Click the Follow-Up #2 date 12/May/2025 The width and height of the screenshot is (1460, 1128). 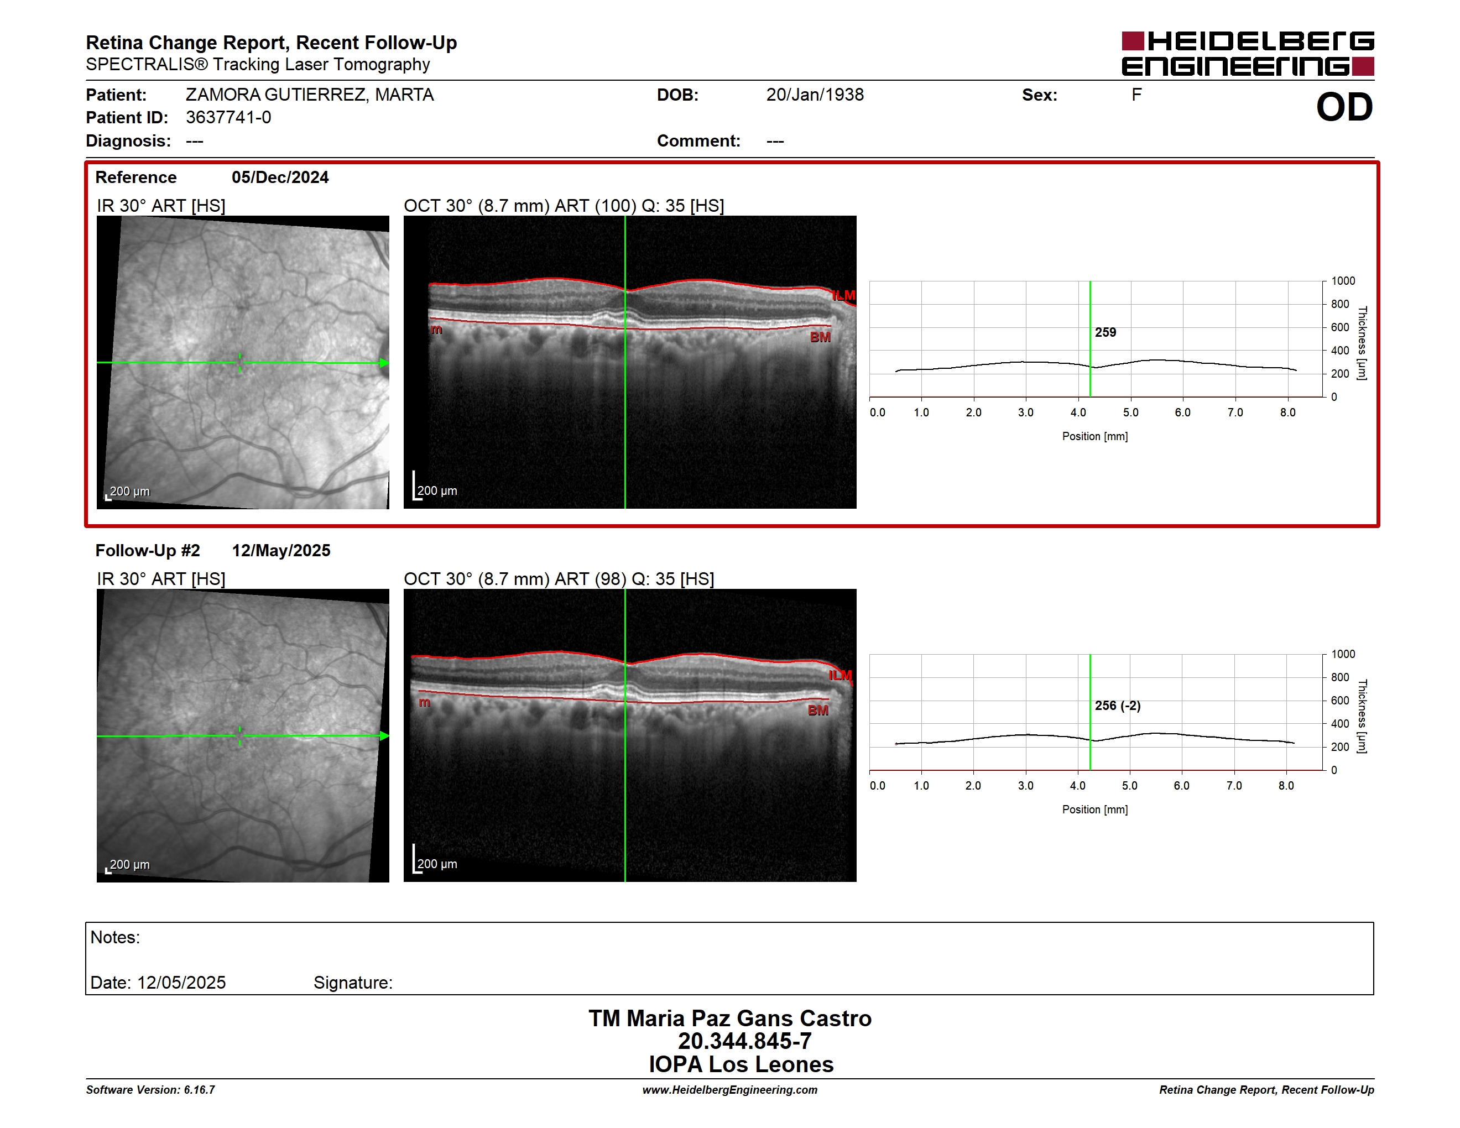pyautogui.click(x=281, y=550)
